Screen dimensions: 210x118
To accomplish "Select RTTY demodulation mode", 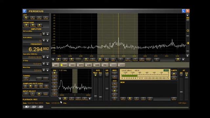I will [x=80, y=65].
